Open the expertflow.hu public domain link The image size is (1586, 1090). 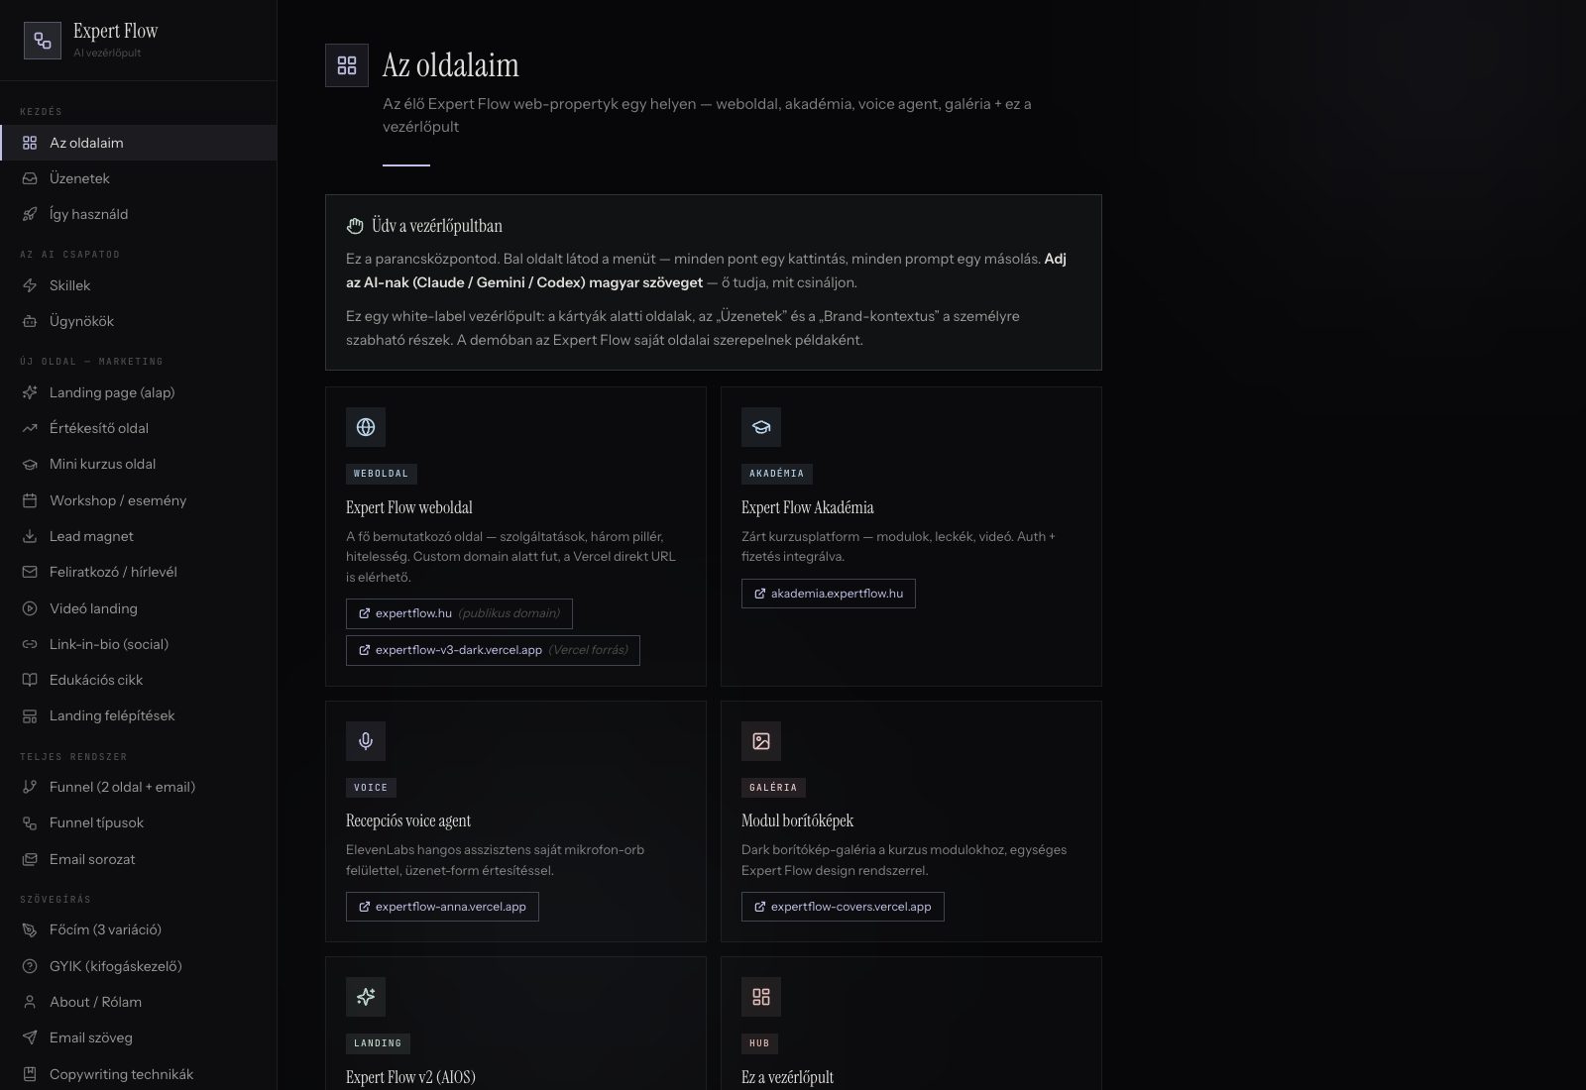coord(459,613)
